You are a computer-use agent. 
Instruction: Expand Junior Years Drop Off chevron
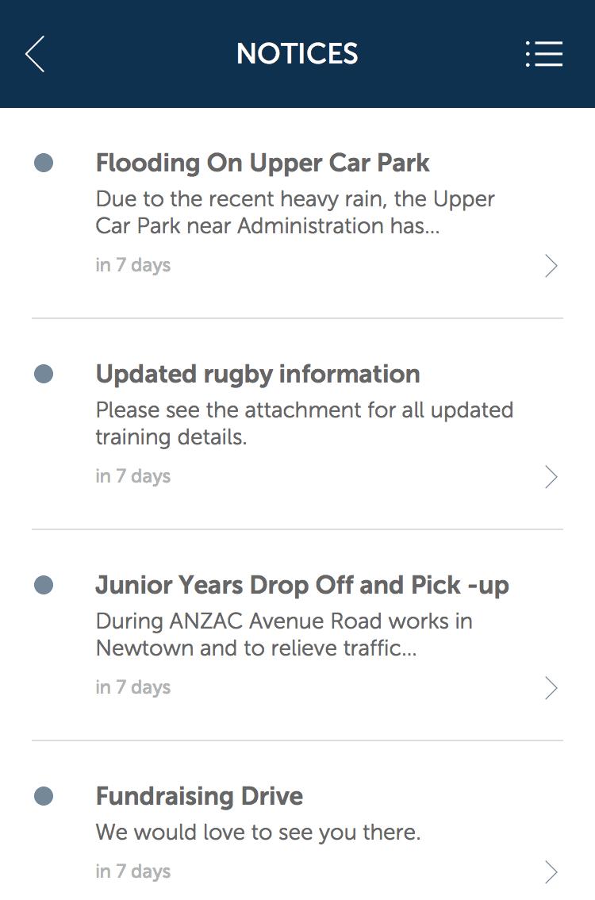coord(551,688)
